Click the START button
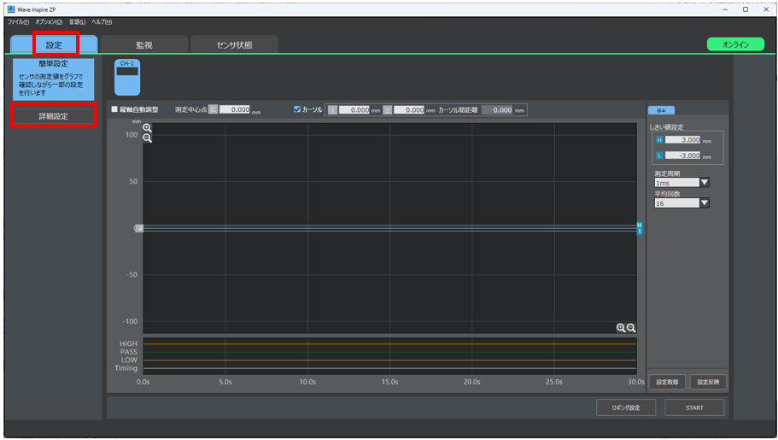778x440 pixels. click(694, 408)
